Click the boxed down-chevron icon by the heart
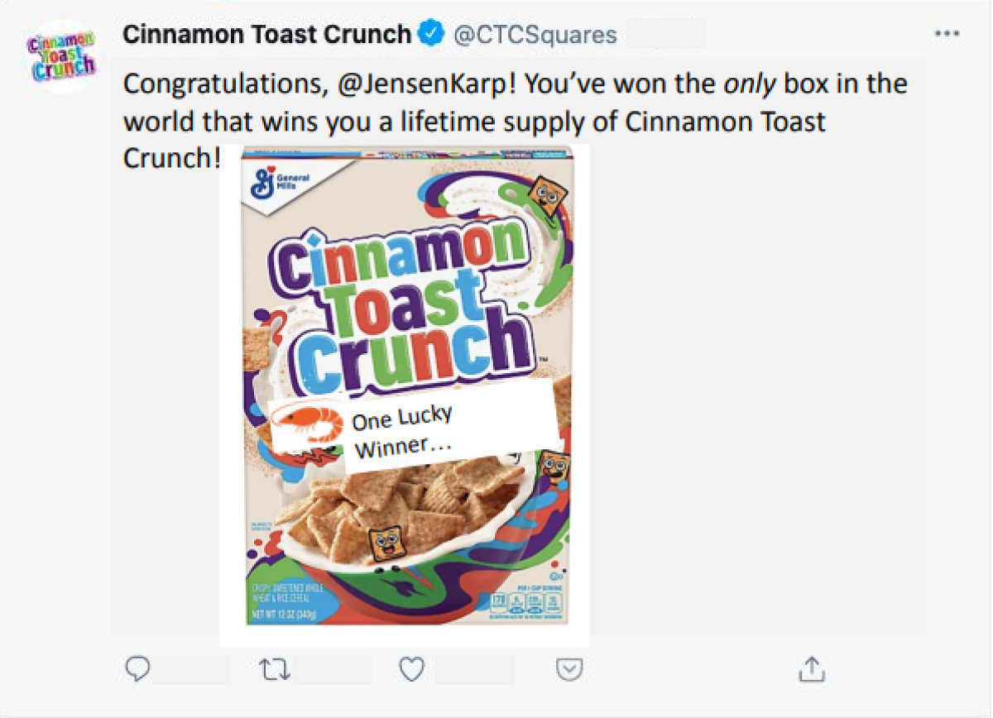This screenshot has height=718, width=993. tap(569, 668)
